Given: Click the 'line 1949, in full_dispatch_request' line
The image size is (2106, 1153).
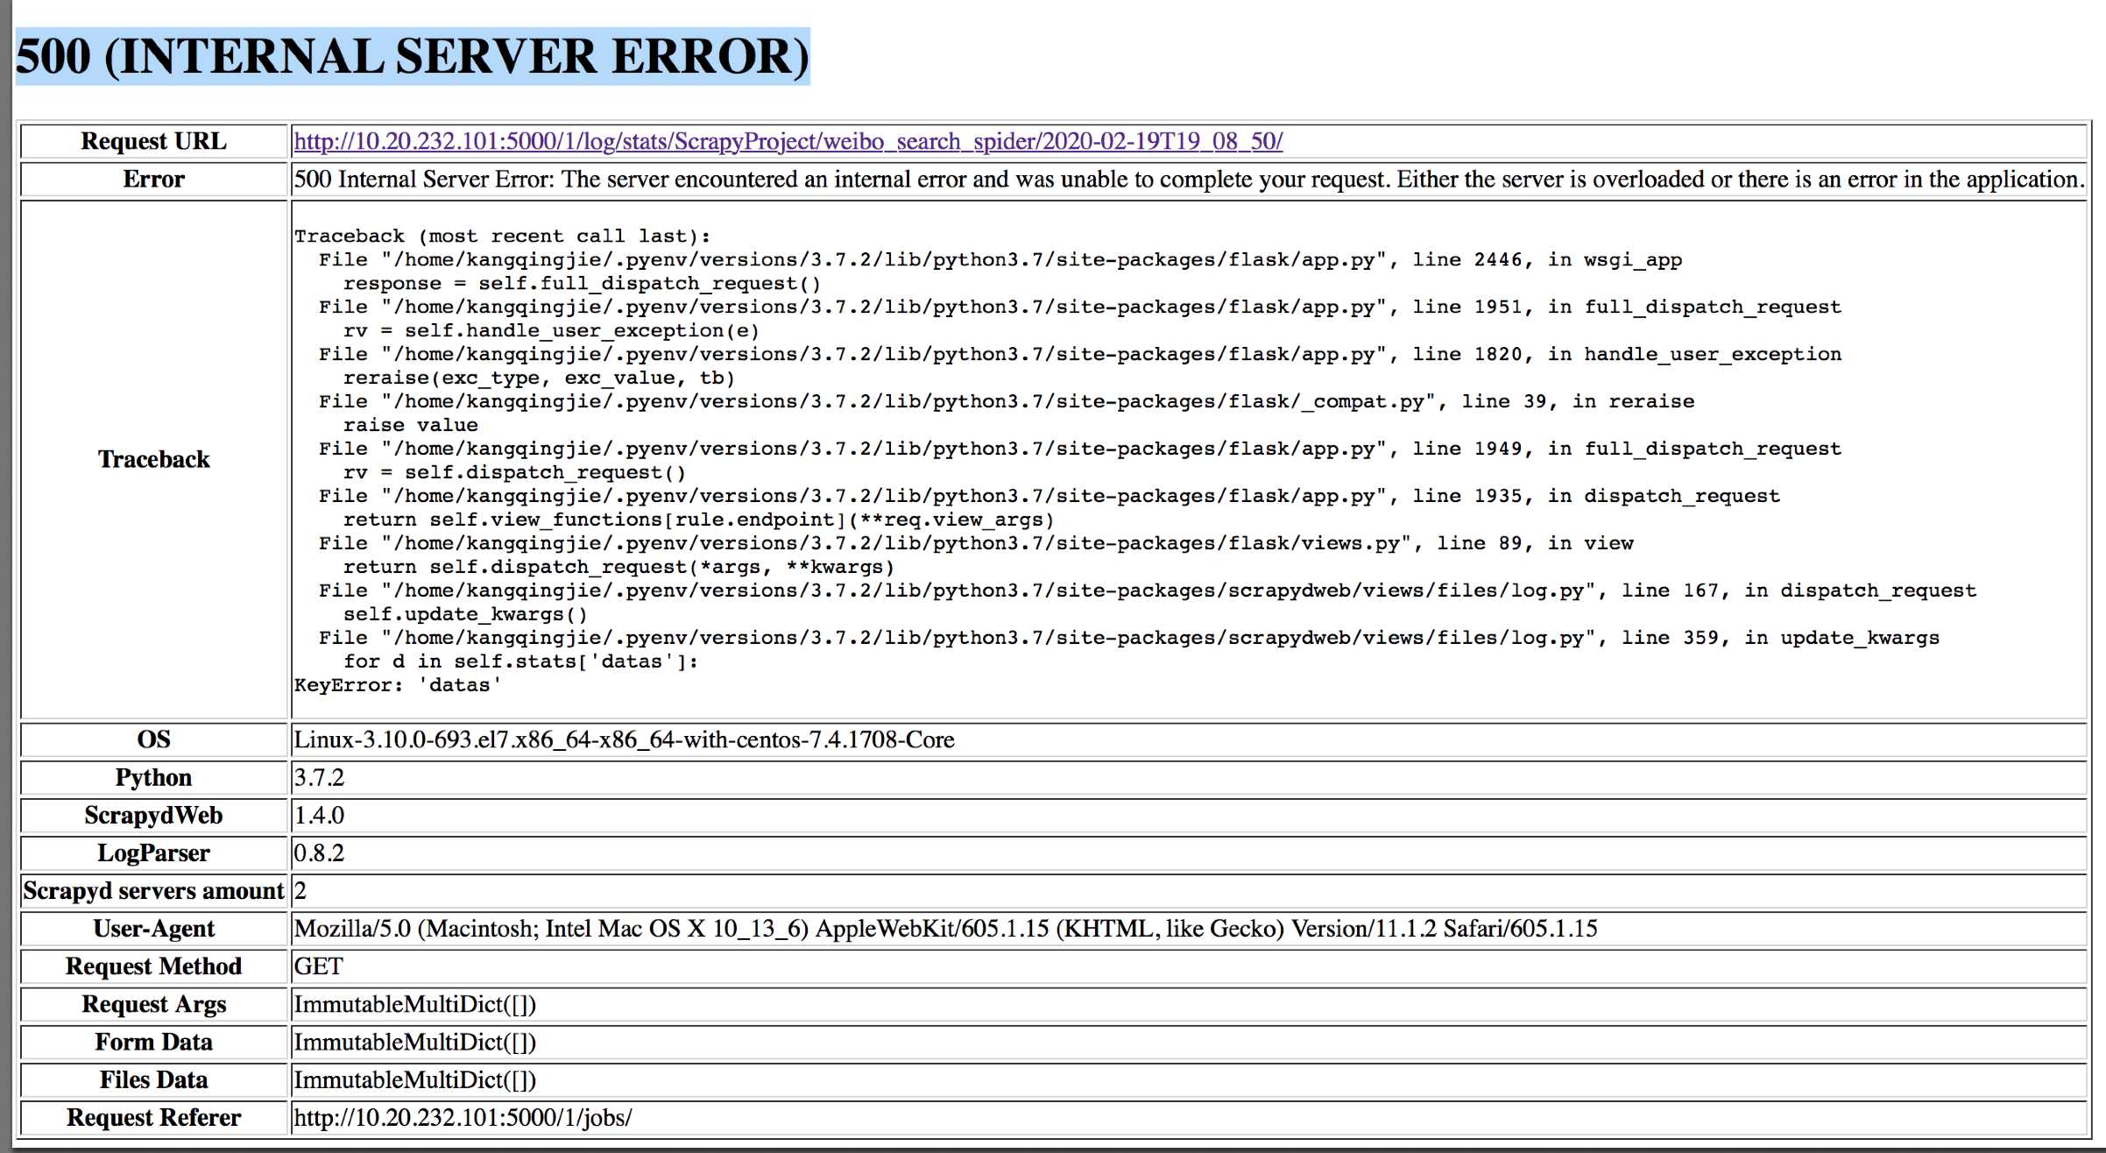Looking at the screenshot, I should coord(1080,449).
